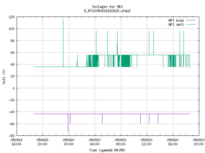Click the 'NPI bias' legend label
The width and height of the screenshot is (205, 153).
coord(176,20)
